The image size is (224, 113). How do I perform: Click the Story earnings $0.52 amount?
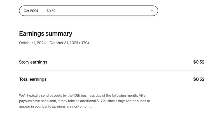click(x=199, y=62)
